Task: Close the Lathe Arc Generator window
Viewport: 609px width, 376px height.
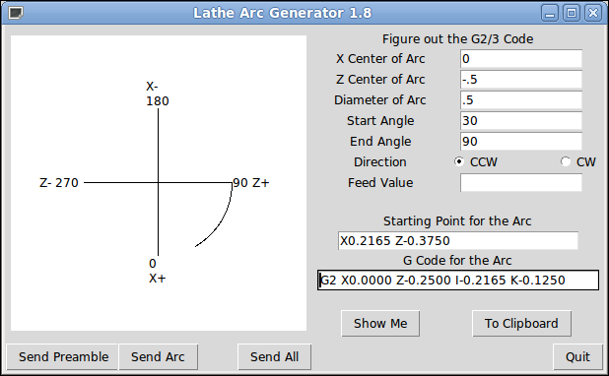Action: point(593,13)
